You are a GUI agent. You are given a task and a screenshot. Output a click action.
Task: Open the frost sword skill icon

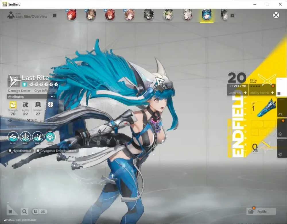[25, 137]
